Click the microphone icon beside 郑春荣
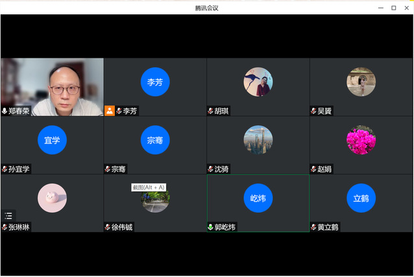The width and height of the screenshot is (414, 277). pyautogui.click(x=5, y=111)
